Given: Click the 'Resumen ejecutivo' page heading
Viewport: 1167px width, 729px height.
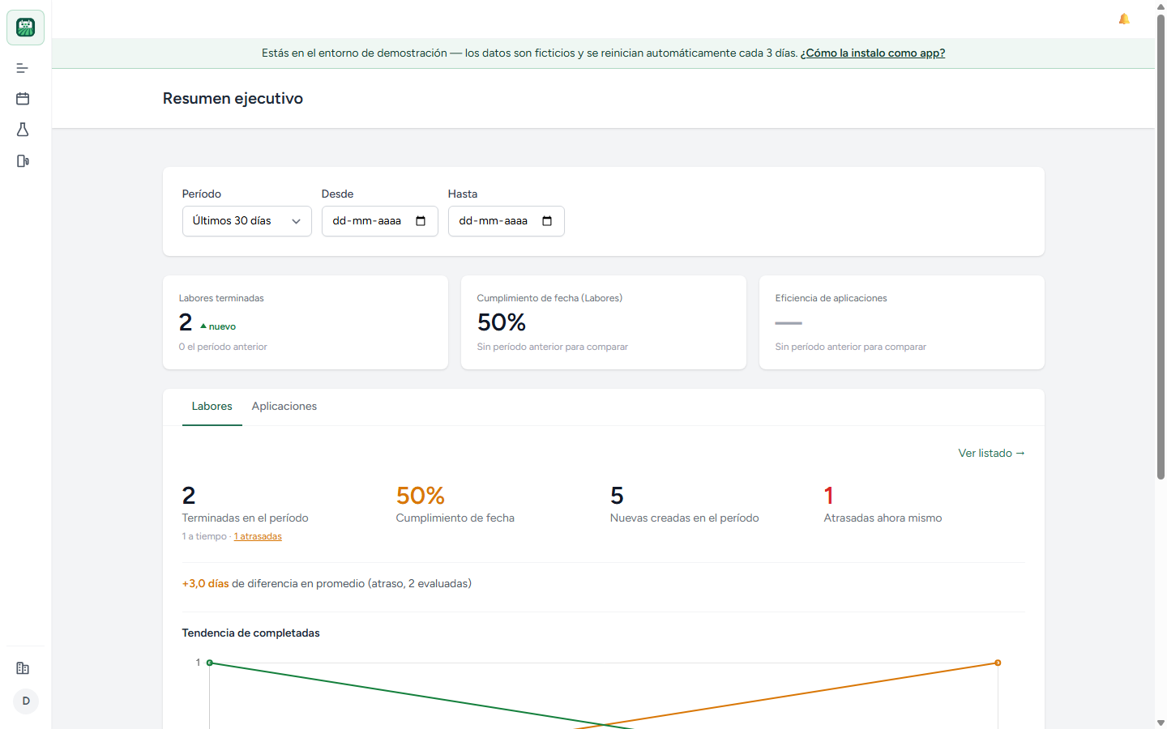Looking at the screenshot, I should (x=233, y=99).
